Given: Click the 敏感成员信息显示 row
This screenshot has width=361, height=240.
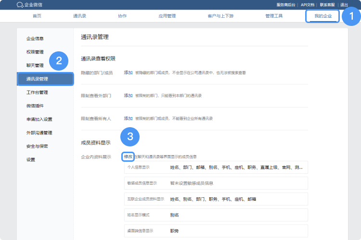Looking at the screenshot, I should pyautogui.click(x=216, y=183).
